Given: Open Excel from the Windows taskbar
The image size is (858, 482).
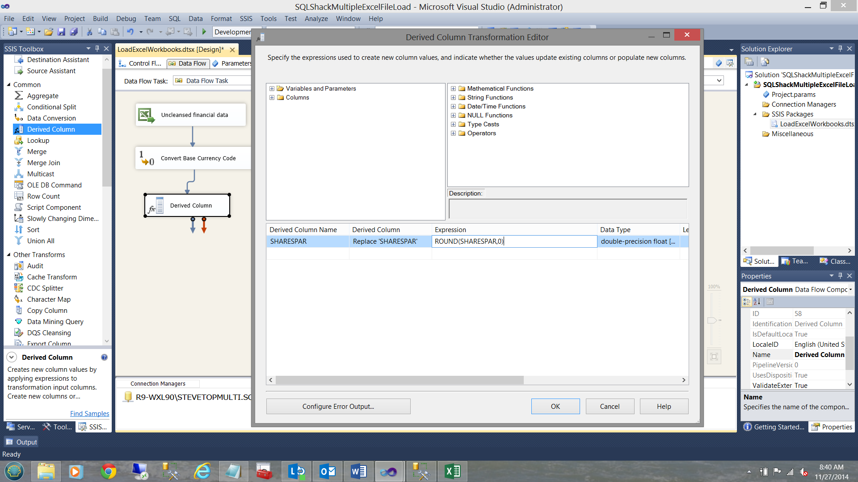Looking at the screenshot, I should pyautogui.click(x=452, y=471).
